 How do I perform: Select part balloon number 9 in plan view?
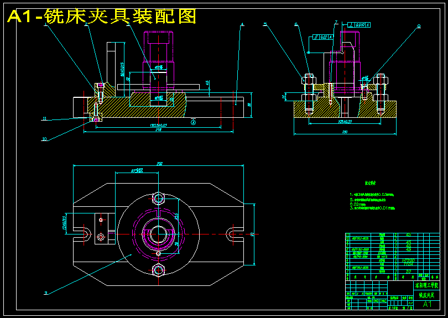coord(45,293)
